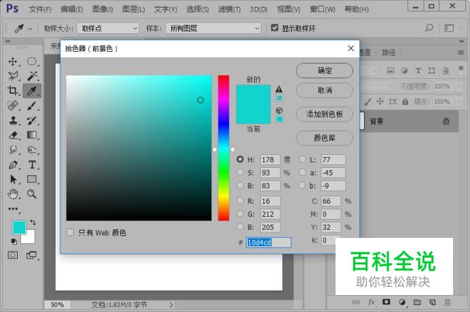The image size is (470, 312).
Task: Open the layer fill dropdown
Action: [459, 102]
